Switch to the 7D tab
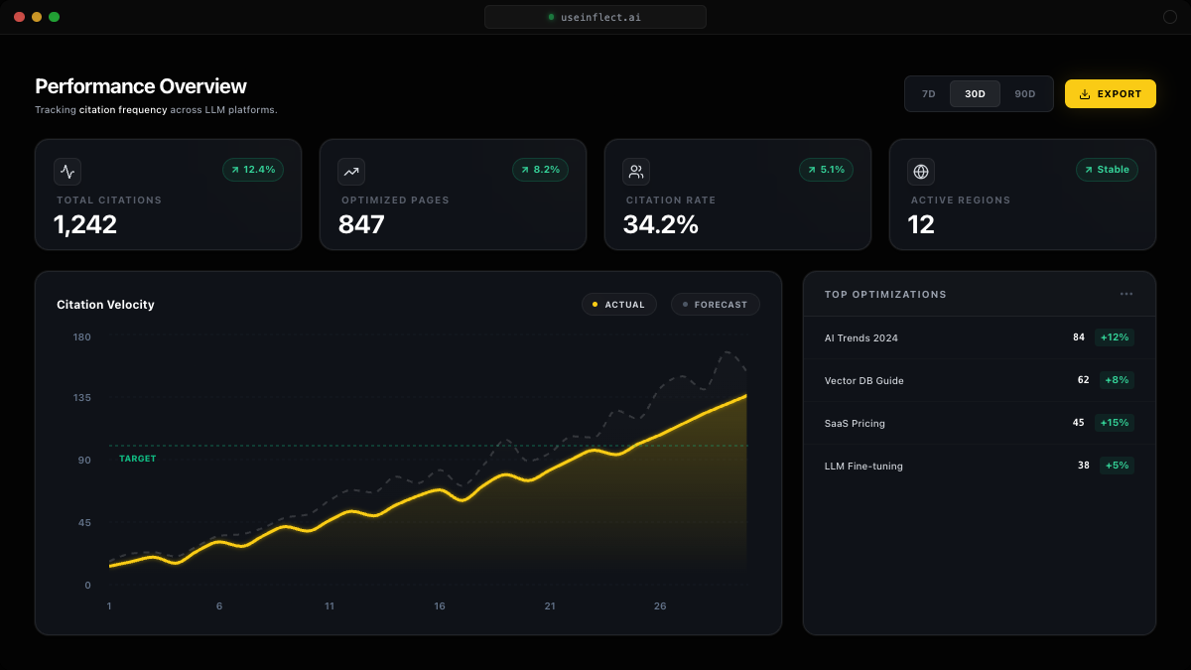The image size is (1191, 670). pyautogui.click(x=929, y=93)
